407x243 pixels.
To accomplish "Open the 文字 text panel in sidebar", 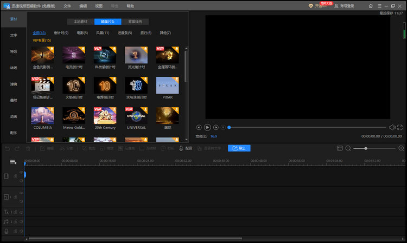I will point(14,35).
